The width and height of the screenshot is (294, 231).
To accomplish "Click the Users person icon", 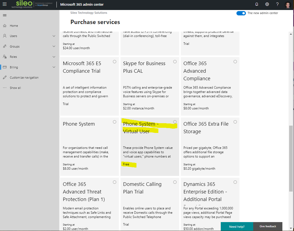I will coord(5,36).
